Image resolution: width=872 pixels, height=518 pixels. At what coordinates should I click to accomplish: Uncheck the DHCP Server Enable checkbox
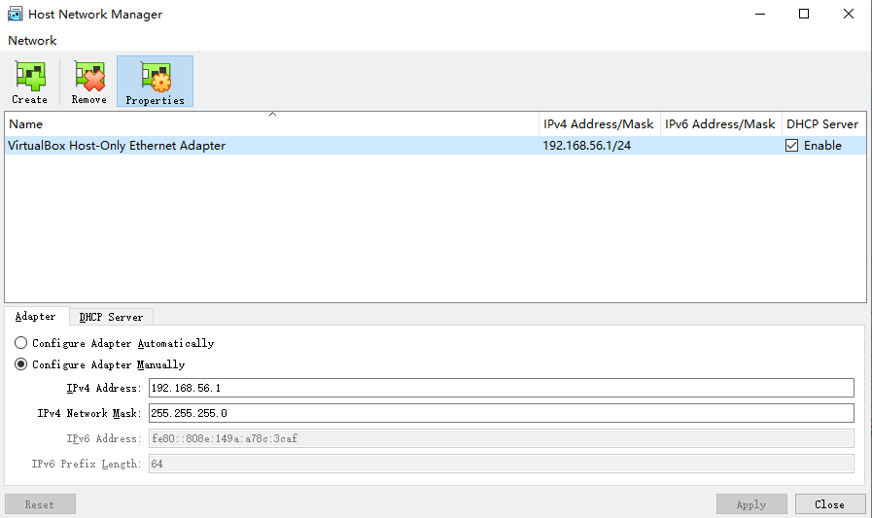tap(791, 146)
